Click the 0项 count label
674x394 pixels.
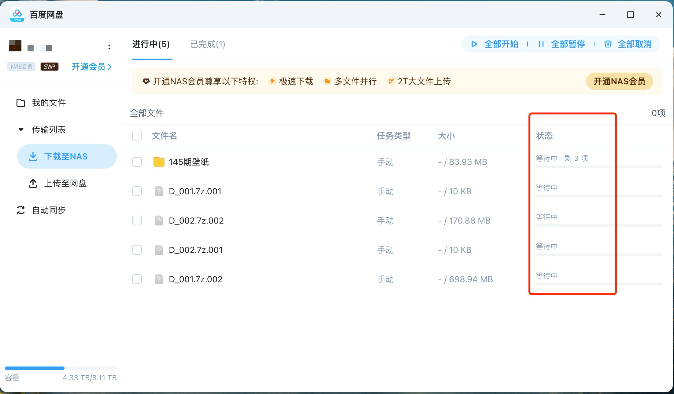coord(658,113)
